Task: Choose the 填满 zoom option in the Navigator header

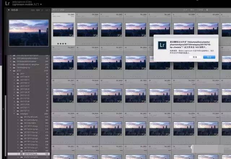Action: (x=37, y=10)
